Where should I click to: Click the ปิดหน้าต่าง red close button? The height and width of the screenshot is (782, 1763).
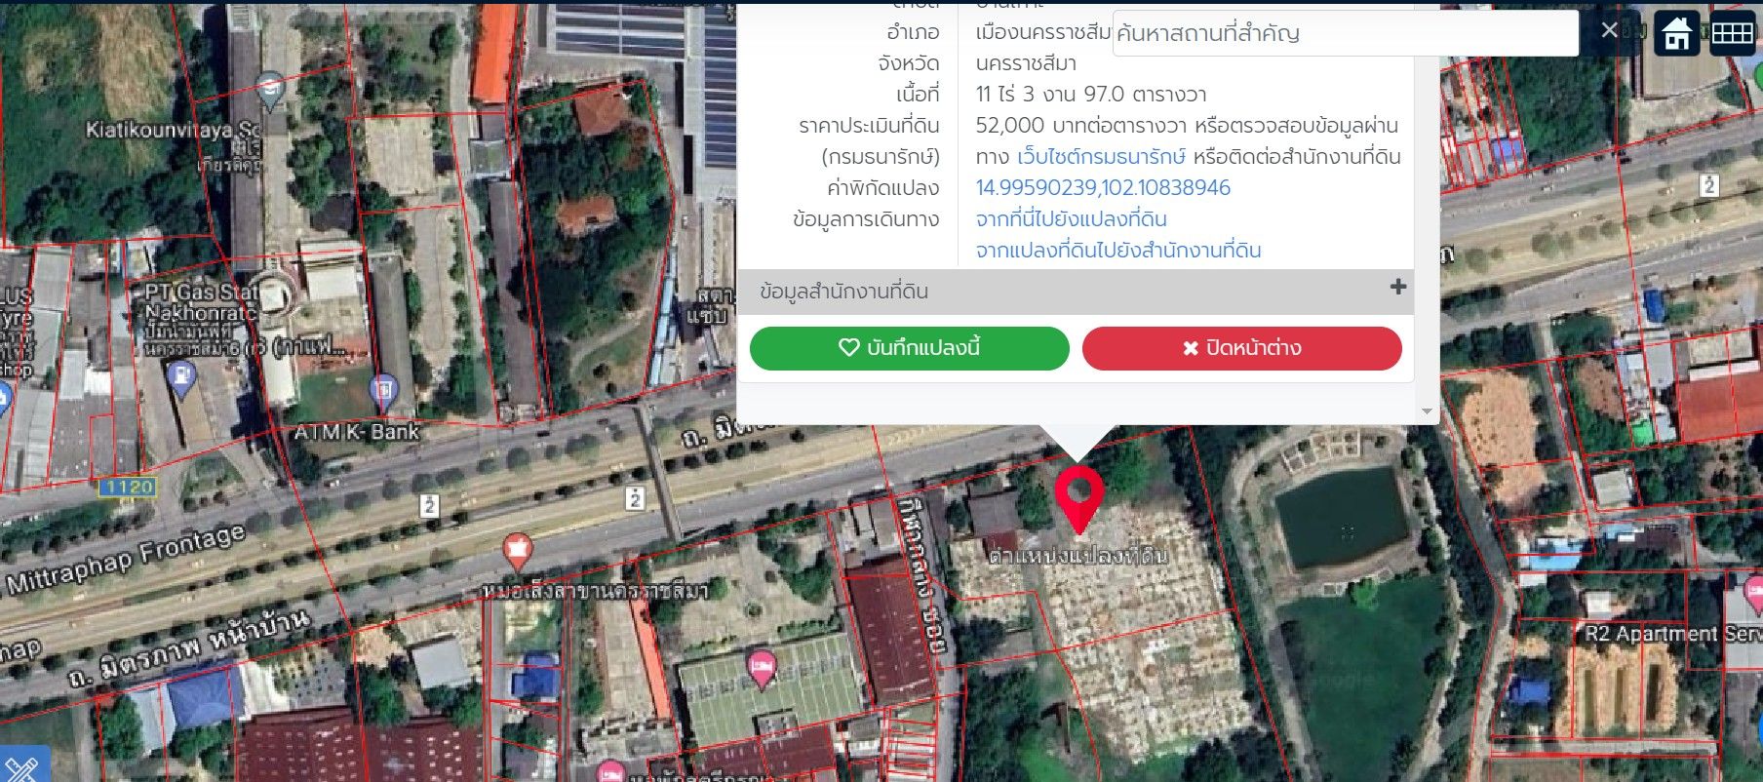[x=1241, y=348]
